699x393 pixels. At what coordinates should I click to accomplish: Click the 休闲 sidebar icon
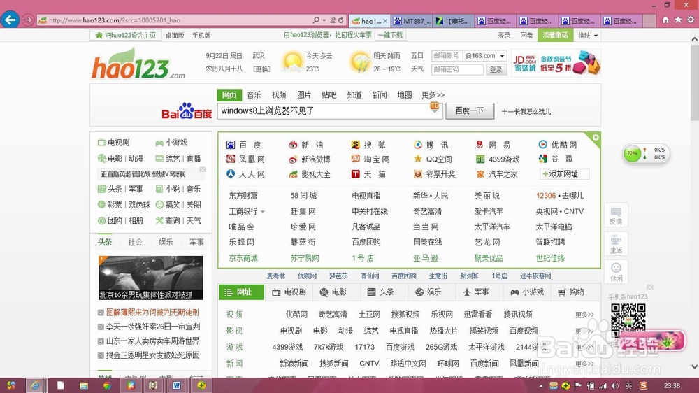coord(616,271)
